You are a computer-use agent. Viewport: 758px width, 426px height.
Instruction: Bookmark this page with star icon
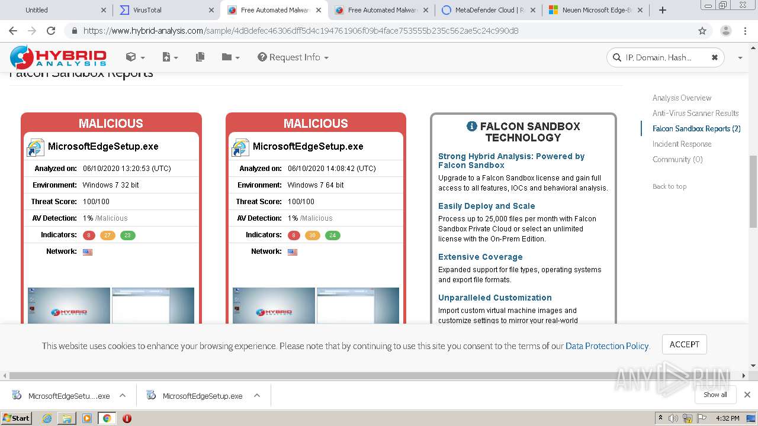(x=702, y=31)
